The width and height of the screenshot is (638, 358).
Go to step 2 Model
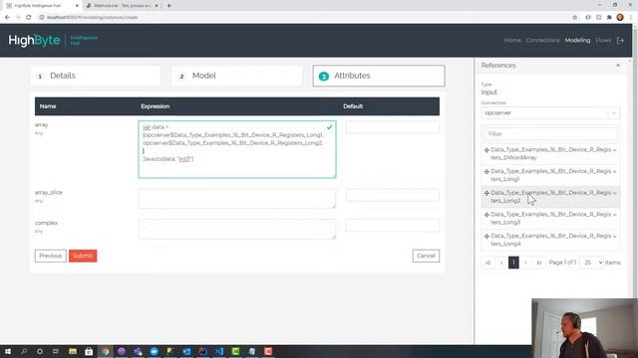tap(237, 76)
